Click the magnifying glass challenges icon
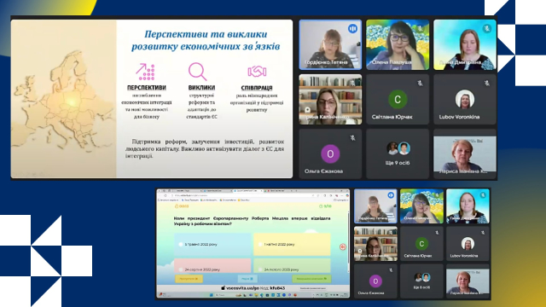546x307 pixels. pos(197,72)
